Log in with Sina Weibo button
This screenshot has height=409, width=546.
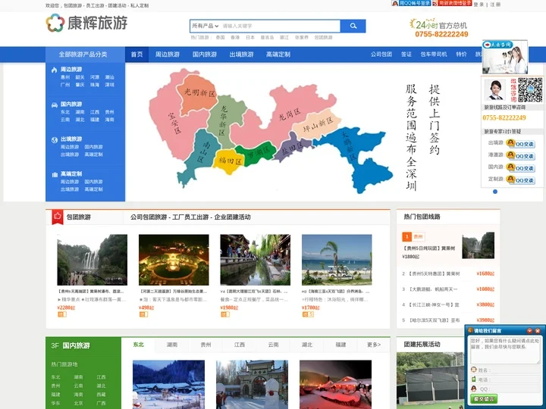click(452, 3)
